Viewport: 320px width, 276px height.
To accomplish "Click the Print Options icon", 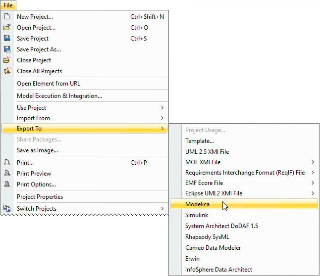I will (7, 184).
